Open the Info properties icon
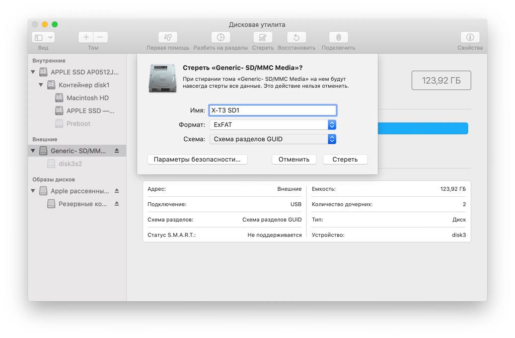515x338 pixels. coord(470,37)
